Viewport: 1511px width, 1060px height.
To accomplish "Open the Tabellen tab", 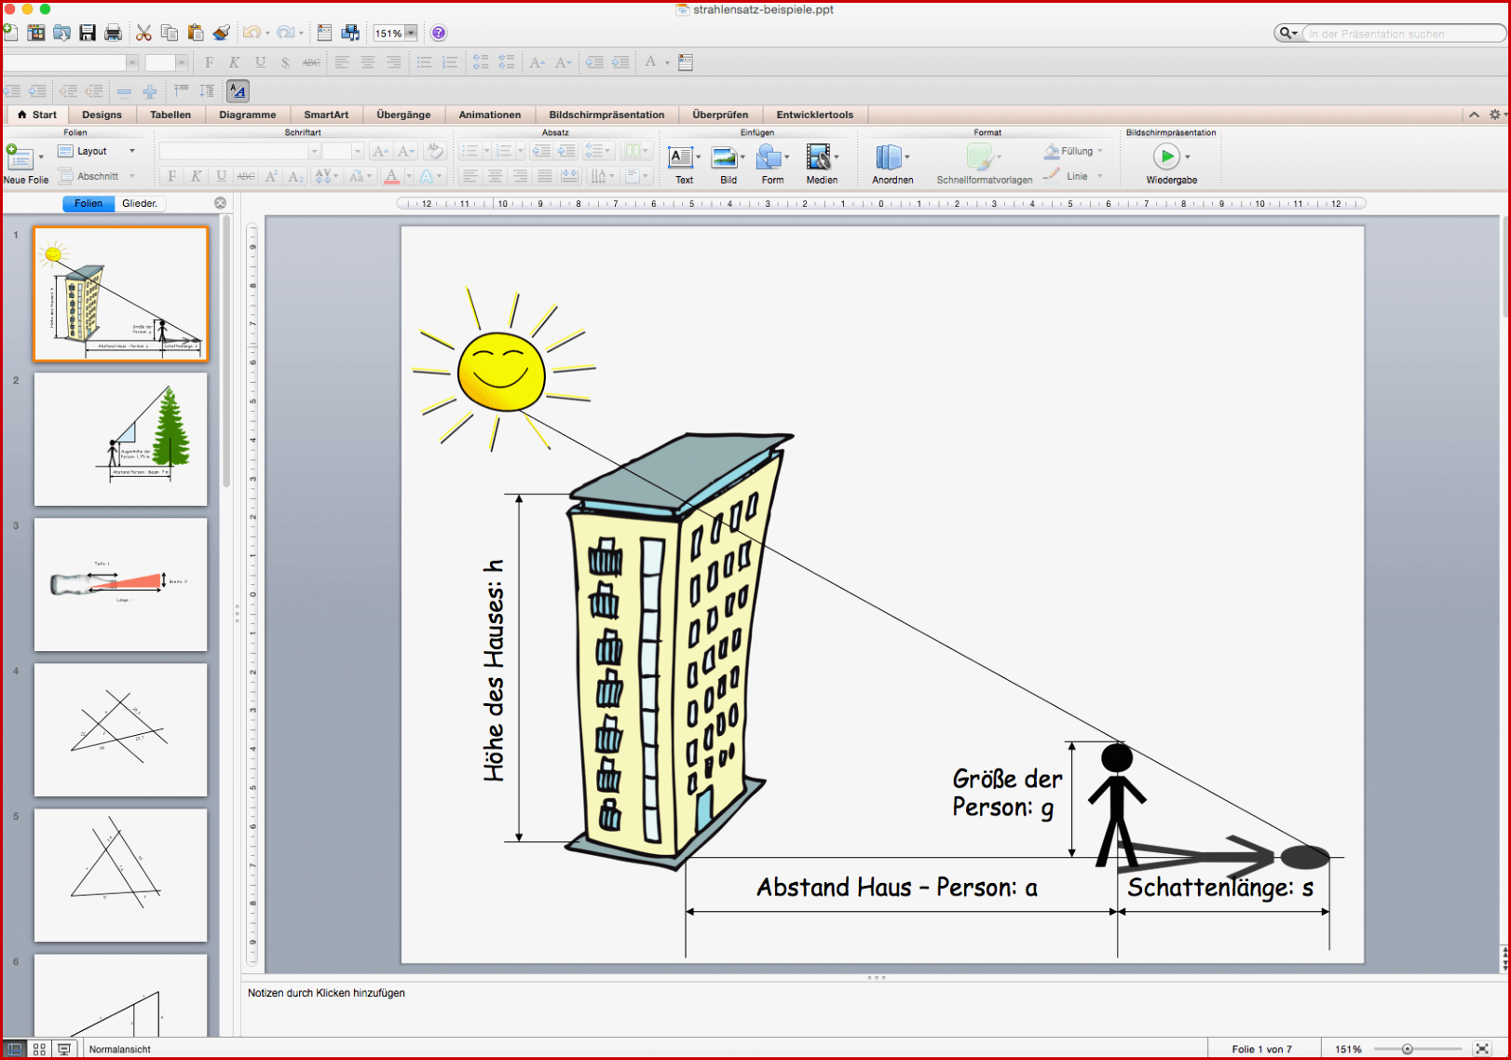I will (170, 115).
